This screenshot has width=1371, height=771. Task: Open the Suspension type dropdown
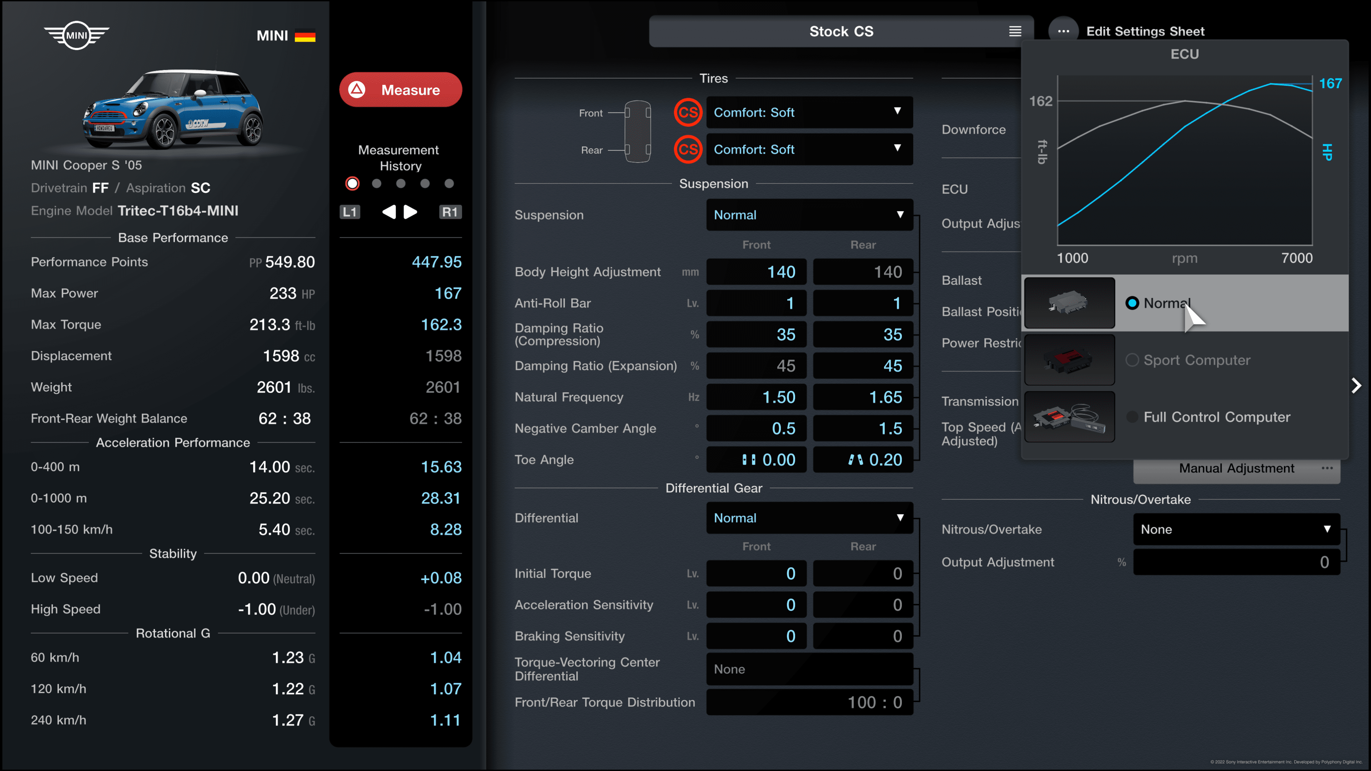point(809,215)
